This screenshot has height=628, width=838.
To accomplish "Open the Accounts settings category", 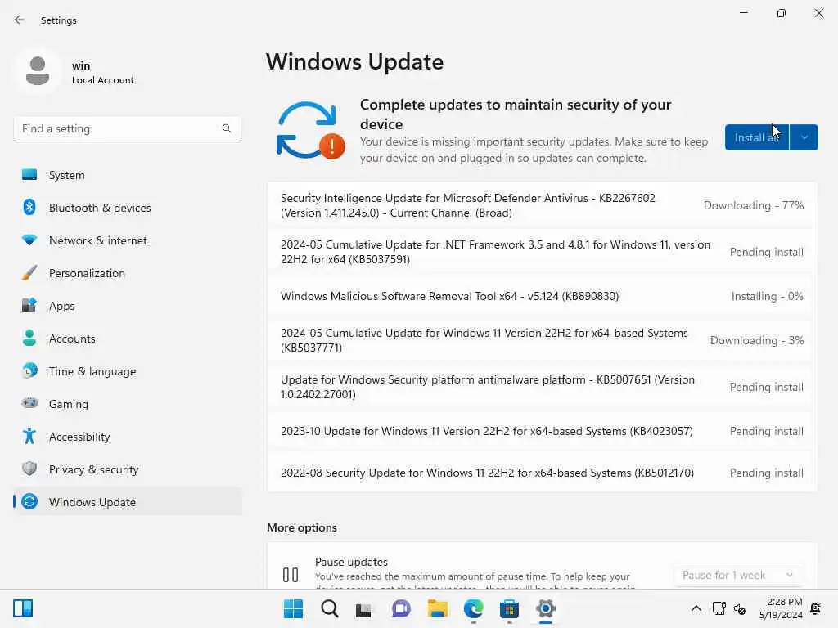I will [x=127, y=338].
